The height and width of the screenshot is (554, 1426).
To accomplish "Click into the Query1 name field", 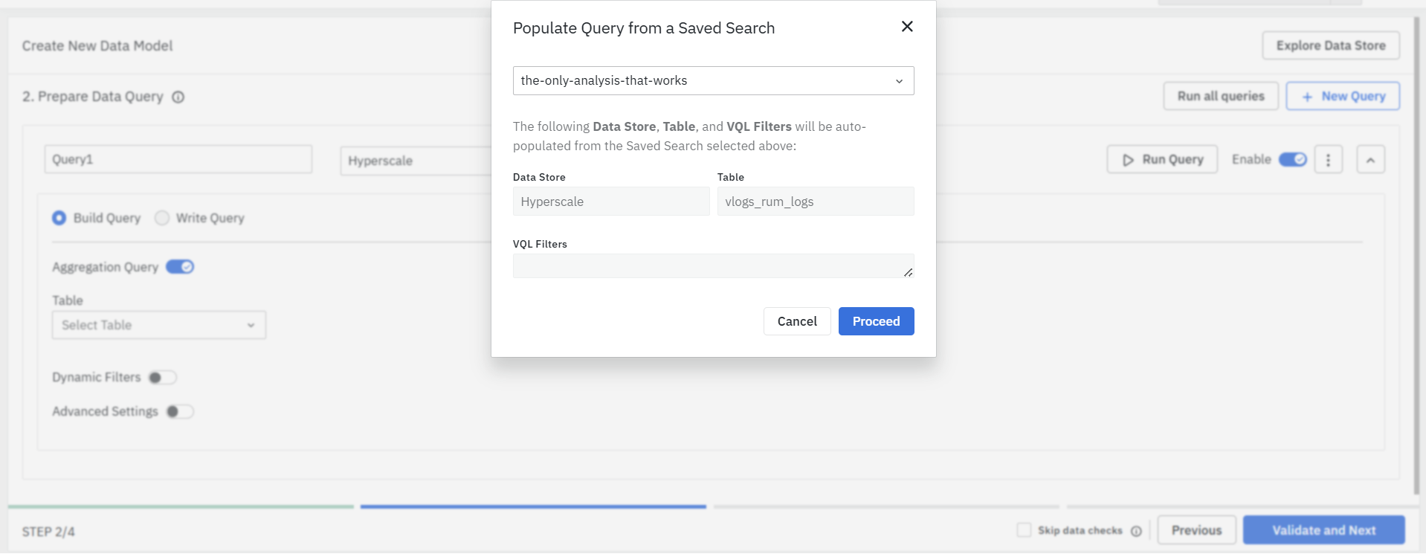I will tap(178, 160).
